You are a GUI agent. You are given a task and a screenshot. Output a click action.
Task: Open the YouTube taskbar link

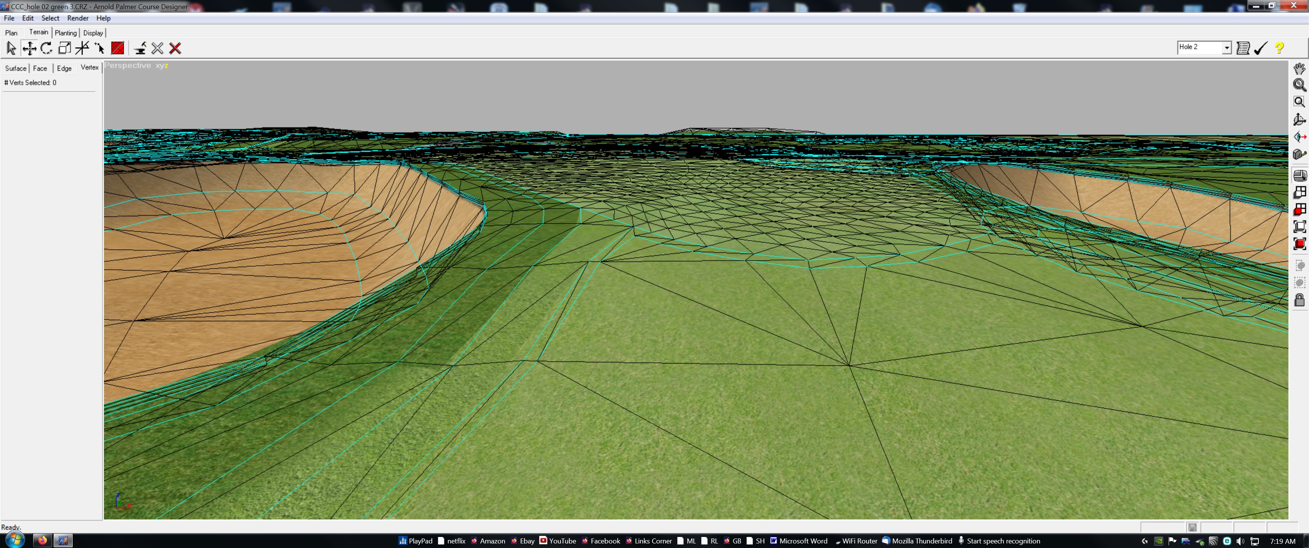click(x=557, y=541)
